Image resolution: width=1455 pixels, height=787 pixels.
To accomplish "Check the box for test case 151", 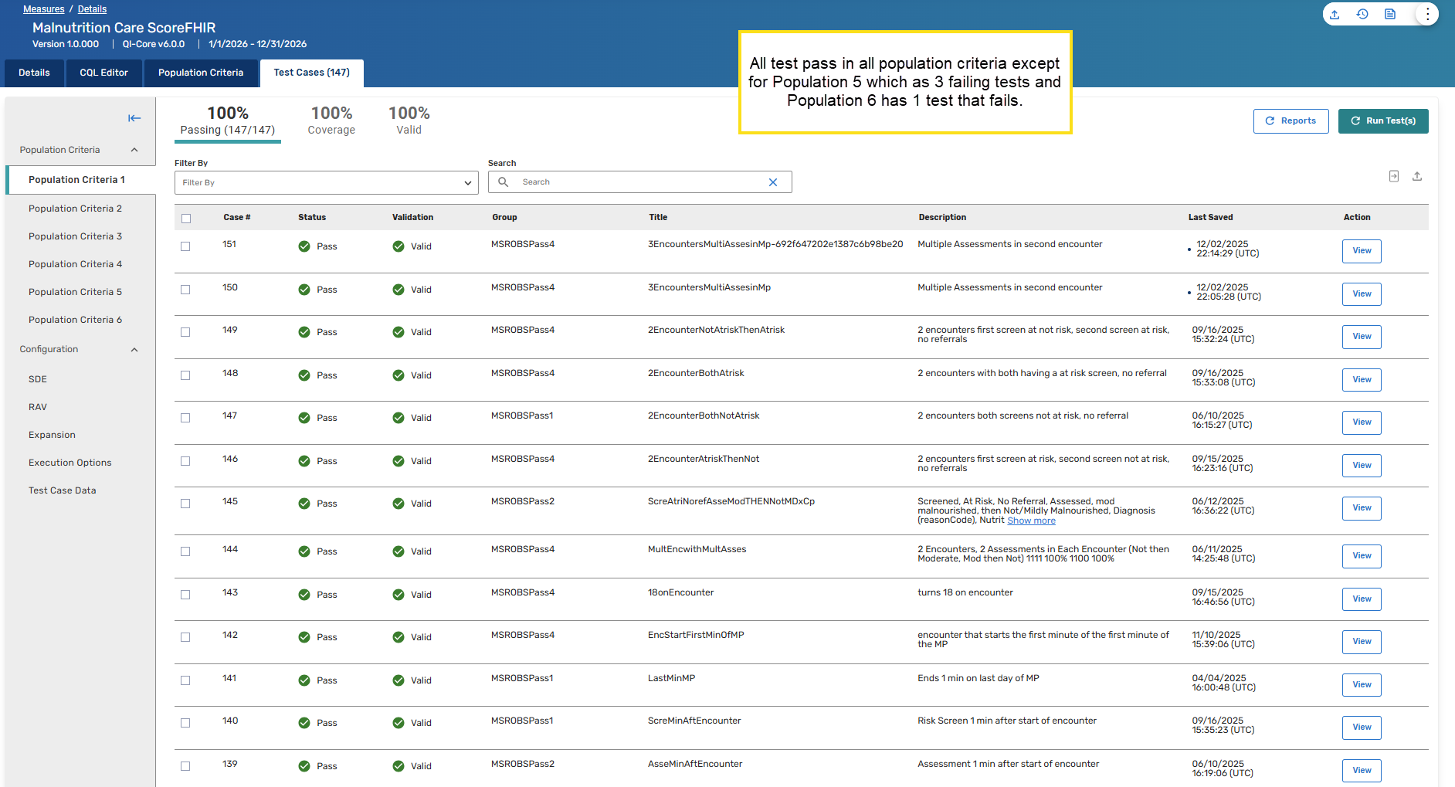I will click(x=185, y=246).
